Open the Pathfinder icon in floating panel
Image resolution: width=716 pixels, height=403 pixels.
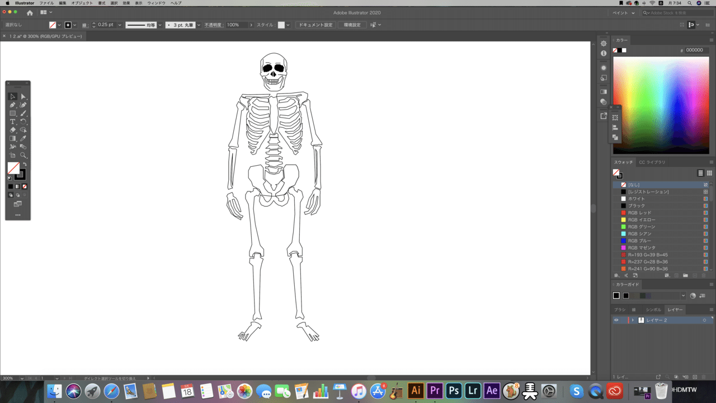[x=615, y=137]
